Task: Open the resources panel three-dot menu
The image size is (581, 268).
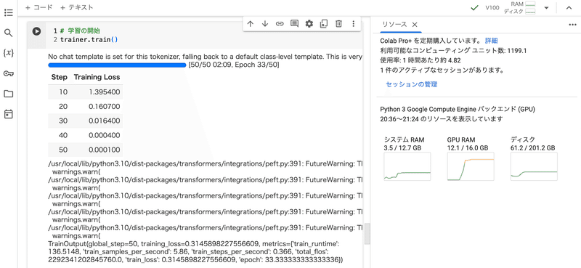Action: tap(572, 25)
